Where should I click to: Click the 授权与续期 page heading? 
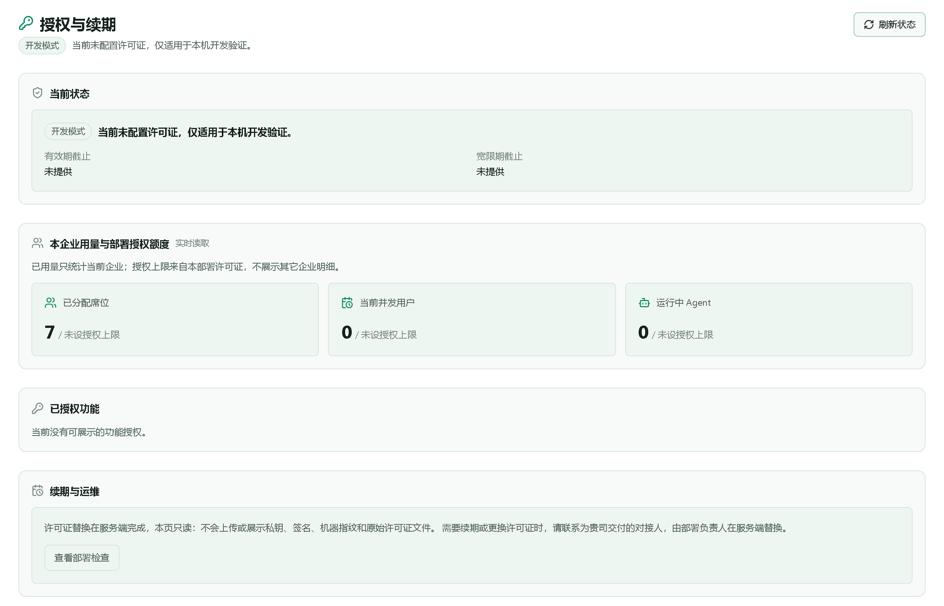[78, 25]
